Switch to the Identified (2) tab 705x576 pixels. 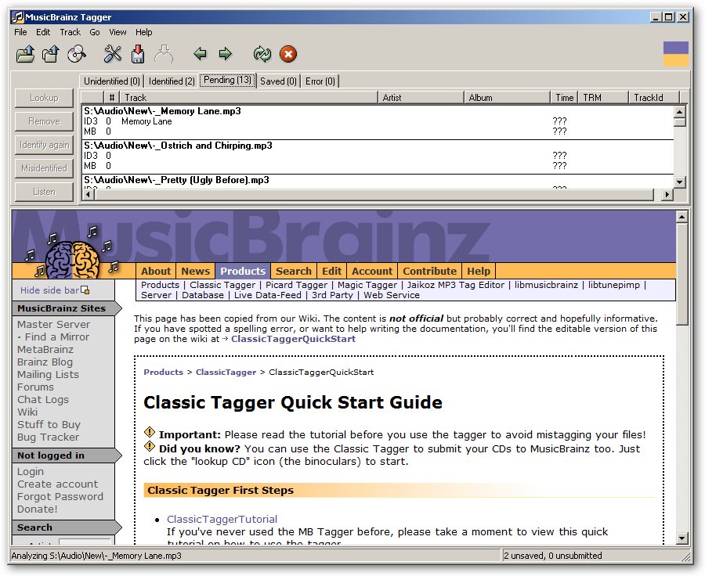coord(172,81)
